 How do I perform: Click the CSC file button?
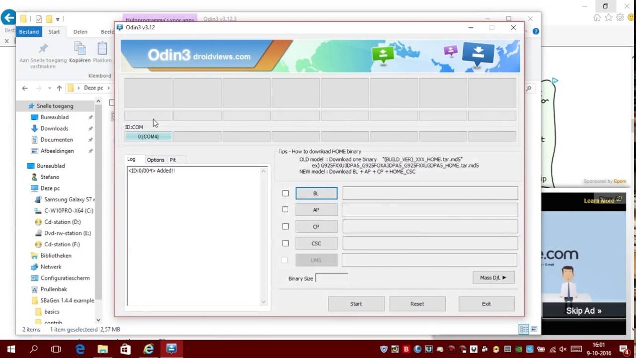click(317, 243)
